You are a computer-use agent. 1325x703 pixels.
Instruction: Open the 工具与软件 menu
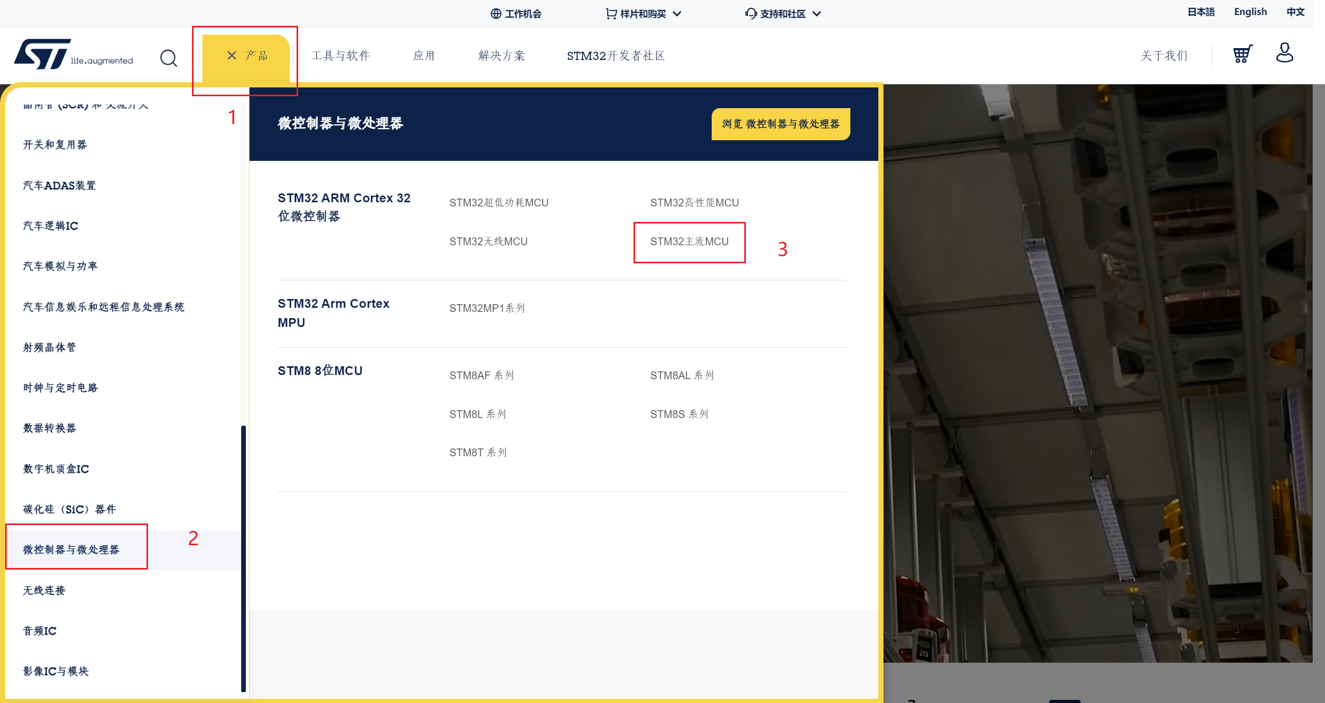tap(341, 55)
